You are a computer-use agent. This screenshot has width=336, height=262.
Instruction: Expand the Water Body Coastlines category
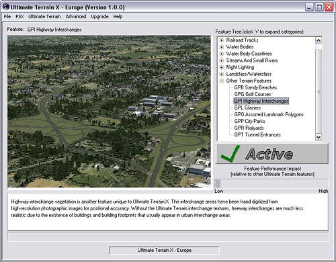click(222, 54)
